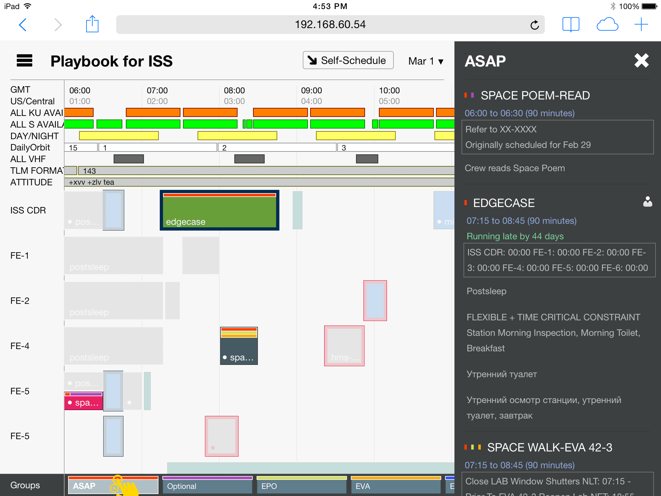Click the Self-Schedule button
The width and height of the screenshot is (661, 496).
(x=348, y=60)
